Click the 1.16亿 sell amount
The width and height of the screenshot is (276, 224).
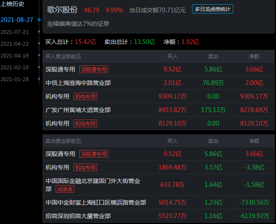pyautogui.click(x=214, y=216)
